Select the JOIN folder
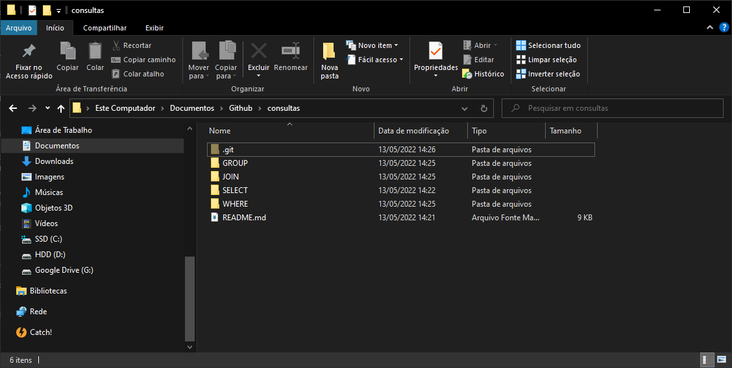The width and height of the screenshot is (732, 368). tap(401, 176)
